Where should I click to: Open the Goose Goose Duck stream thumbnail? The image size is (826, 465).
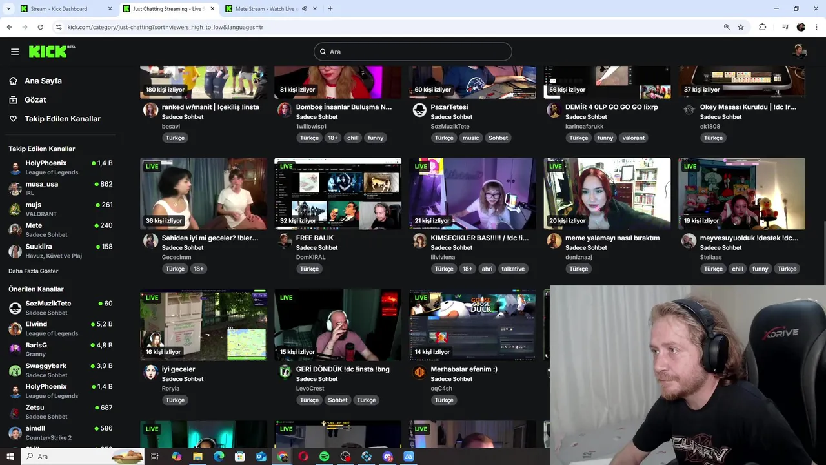(x=472, y=325)
